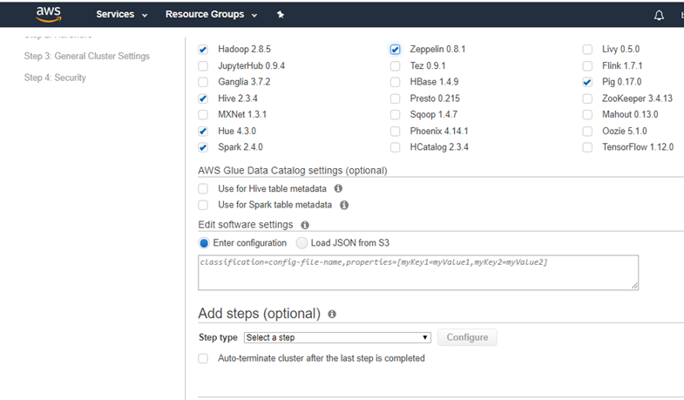Enable Use for Spark table metadata

coord(203,205)
